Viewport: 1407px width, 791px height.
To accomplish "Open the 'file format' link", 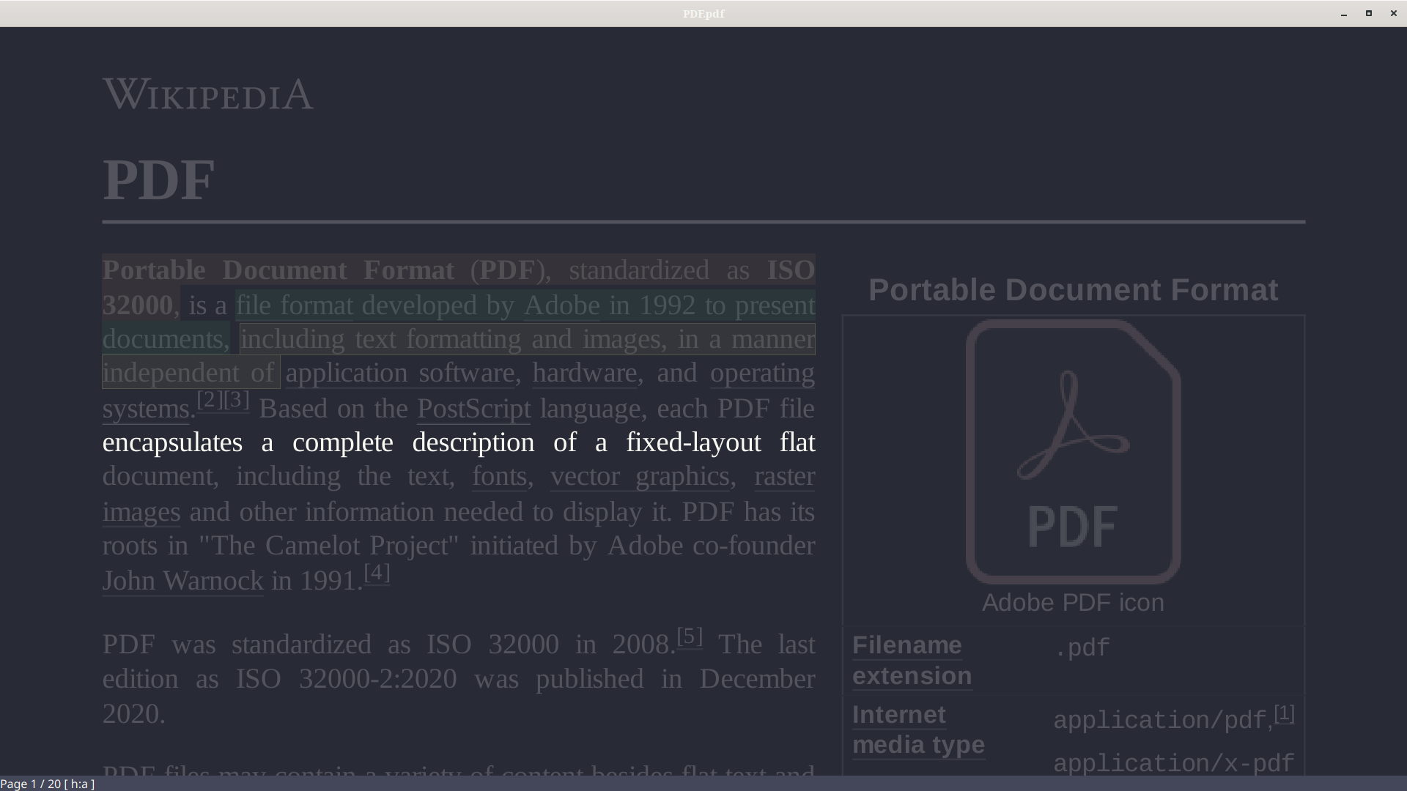I will click(x=295, y=305).
